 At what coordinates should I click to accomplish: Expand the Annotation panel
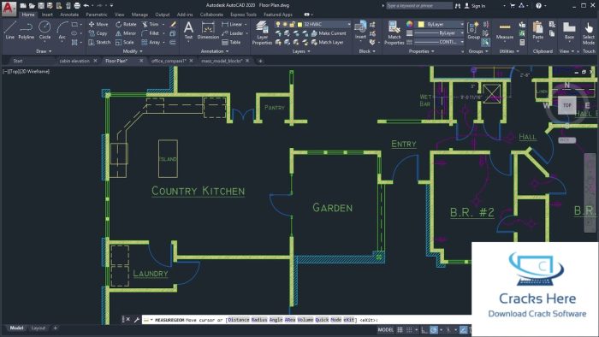click(215, 51)
